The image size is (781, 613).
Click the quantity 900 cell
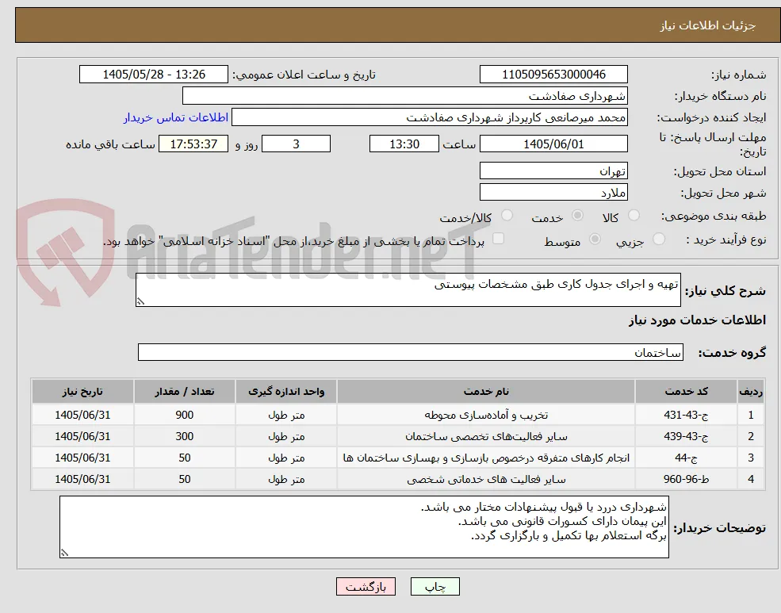[184, 415]
